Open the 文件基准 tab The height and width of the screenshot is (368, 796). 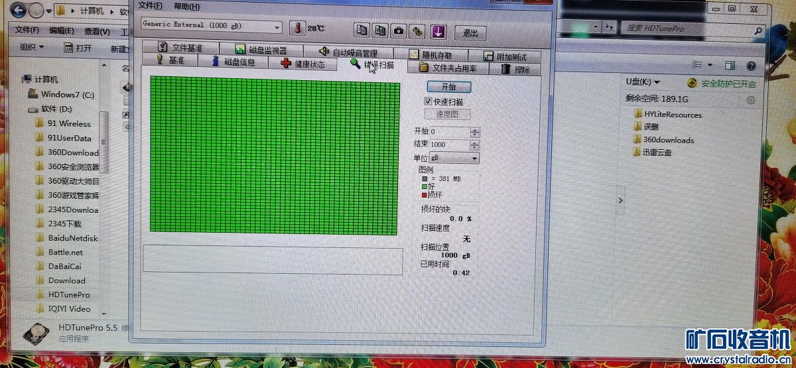[180, 48]
